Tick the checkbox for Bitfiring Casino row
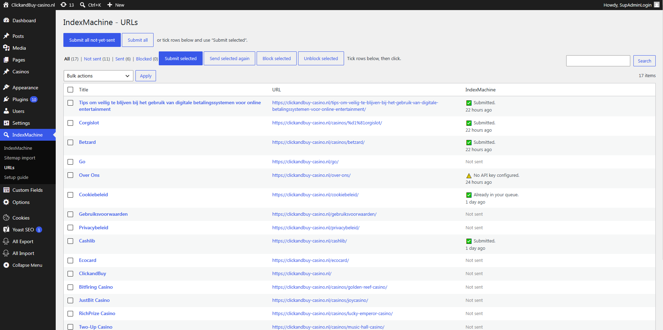 pyautogui.click(x=70, y=287)
